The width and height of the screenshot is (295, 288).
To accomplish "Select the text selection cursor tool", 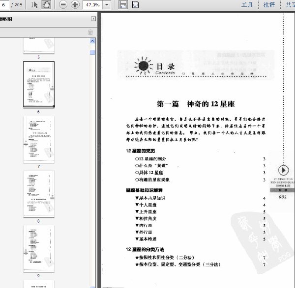I will [34, 4].
